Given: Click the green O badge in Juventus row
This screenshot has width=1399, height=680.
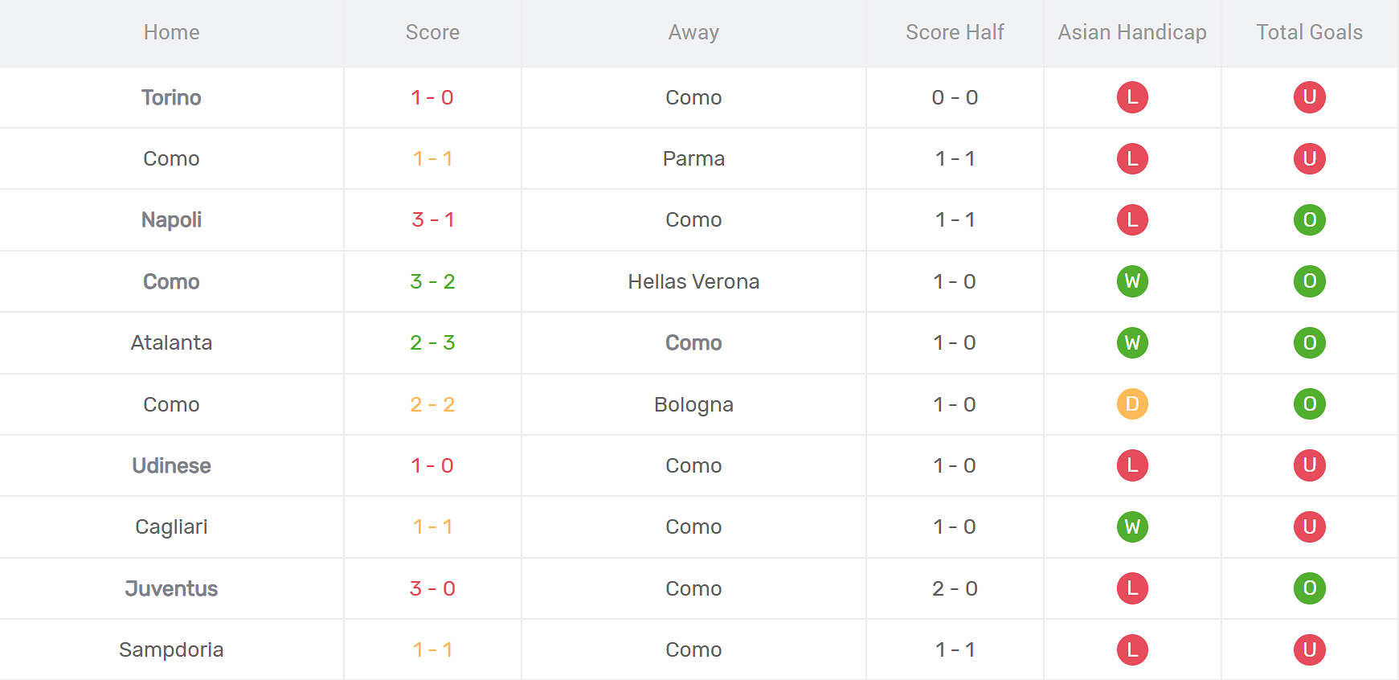Looking at the screenshot, I should click(x=1309, y=588).
